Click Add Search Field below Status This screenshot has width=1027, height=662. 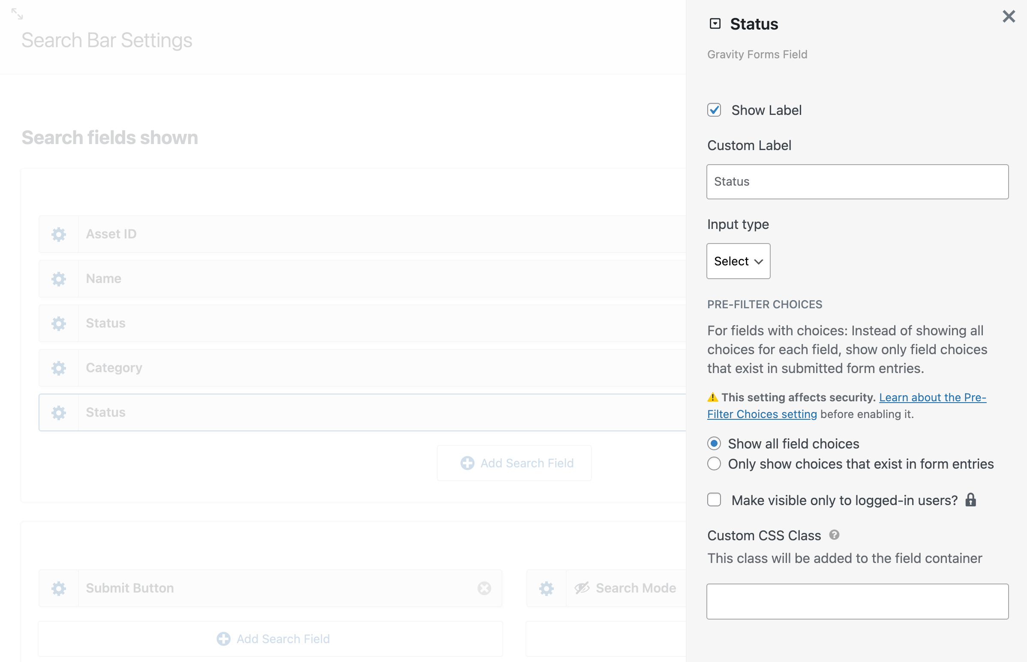click(x=515, y=463)
